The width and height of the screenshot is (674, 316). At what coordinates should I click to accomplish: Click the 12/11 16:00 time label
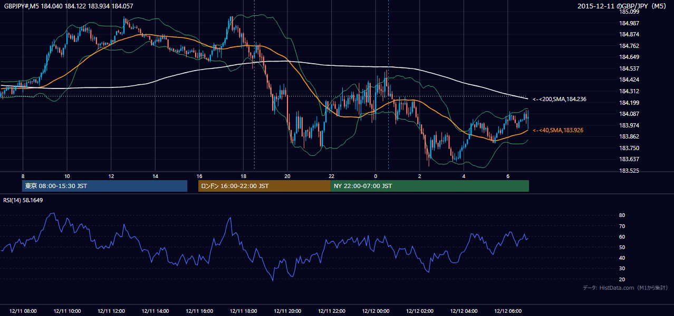point(199,311)
